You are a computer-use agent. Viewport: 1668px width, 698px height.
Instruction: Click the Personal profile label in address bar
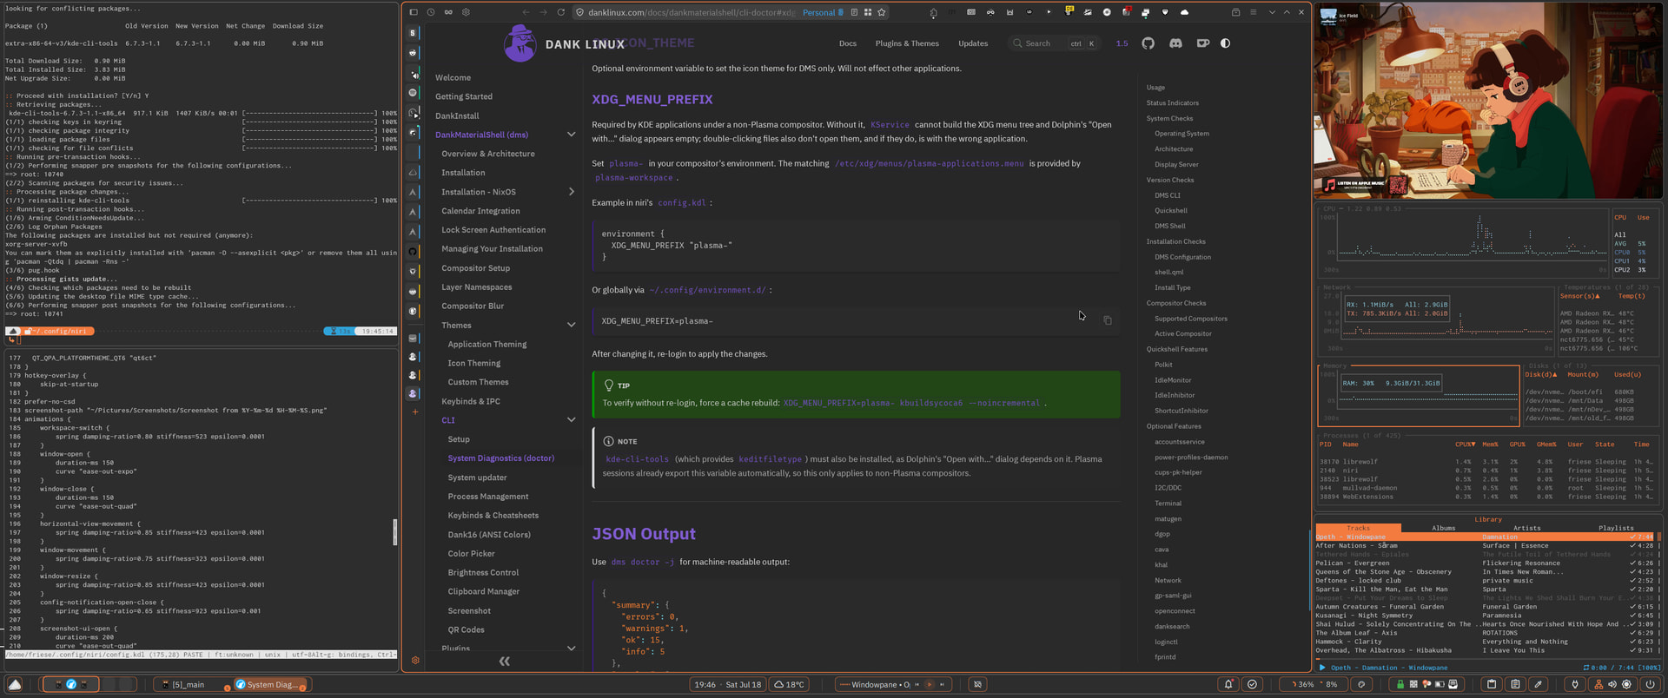click(824, 12)
